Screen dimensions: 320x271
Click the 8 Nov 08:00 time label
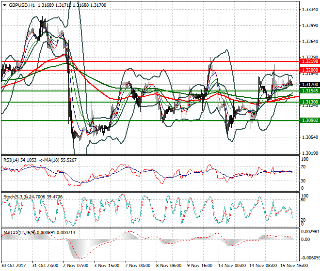click(x=169, y=266)
